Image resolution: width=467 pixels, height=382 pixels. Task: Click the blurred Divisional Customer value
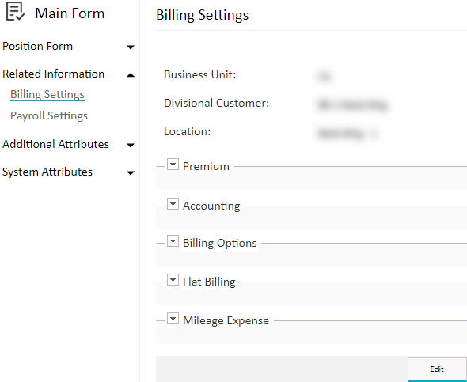click(352, 105)
